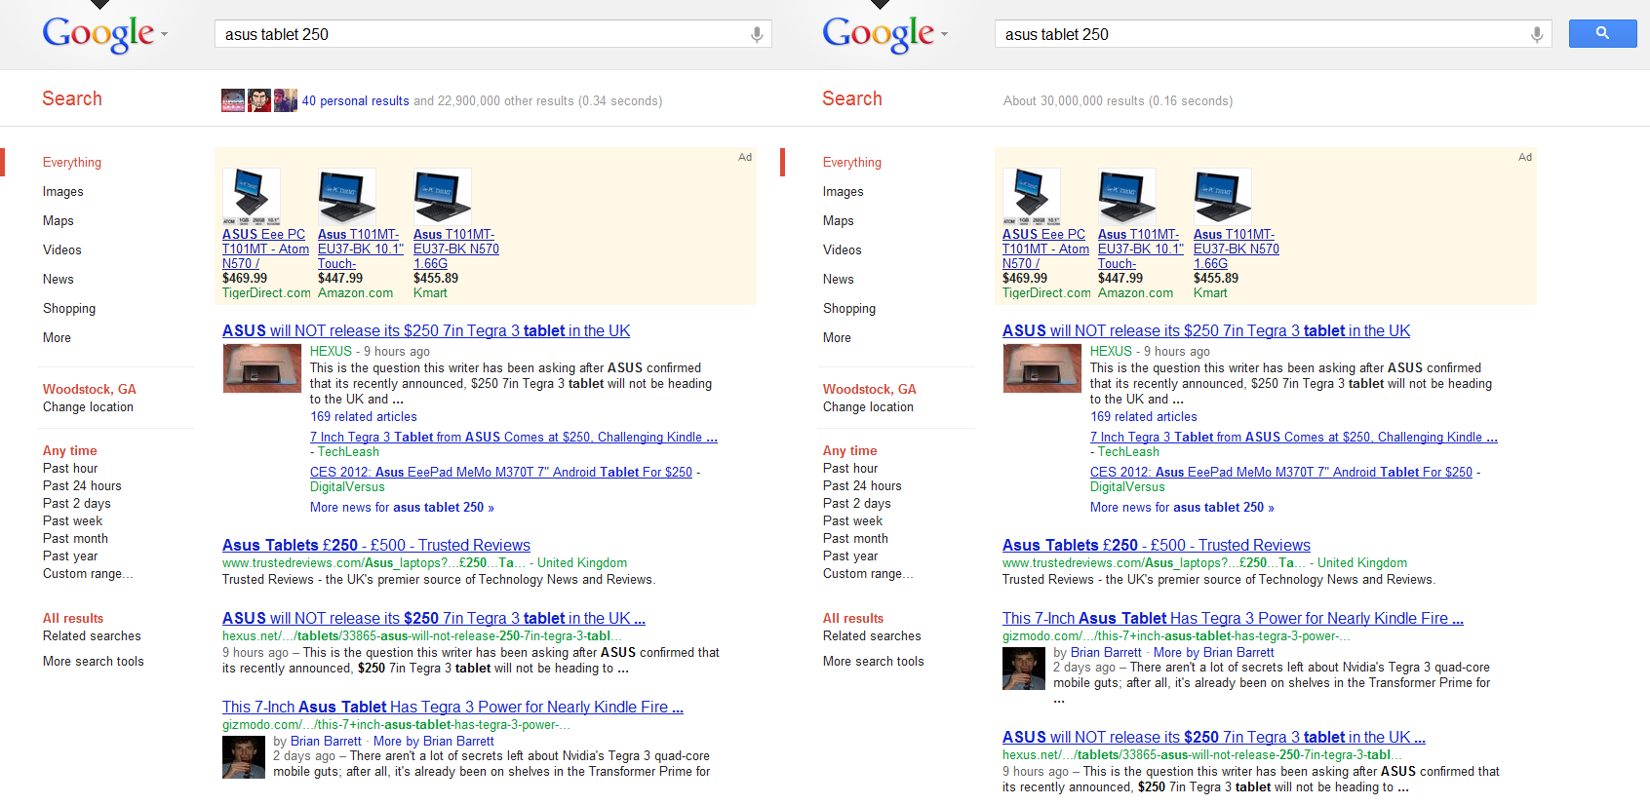Open 40 personal results link
Viewport: 1650px width, 805px height.
(355, 100)
